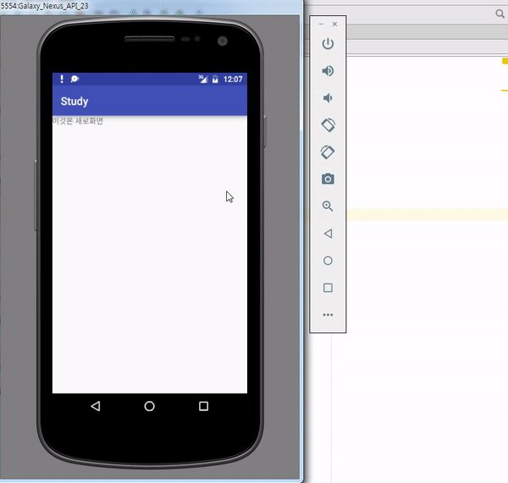Screen dimensions: 508x483
Task: Open extended controls via three dots
Action: (328, 315)
